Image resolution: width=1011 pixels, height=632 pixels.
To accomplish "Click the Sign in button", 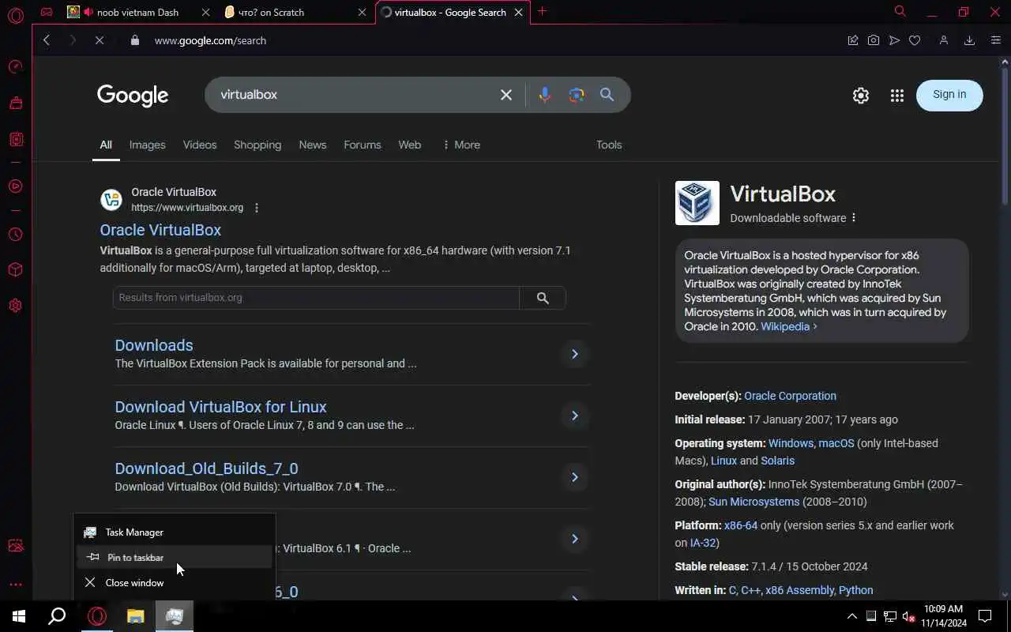I will click(949, 95).
